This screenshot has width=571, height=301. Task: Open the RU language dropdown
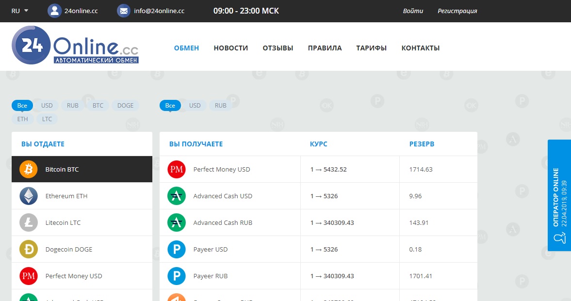20,11
